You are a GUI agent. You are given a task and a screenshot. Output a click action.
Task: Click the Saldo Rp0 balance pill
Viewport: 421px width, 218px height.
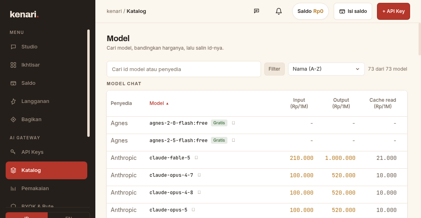pos(310,11)
